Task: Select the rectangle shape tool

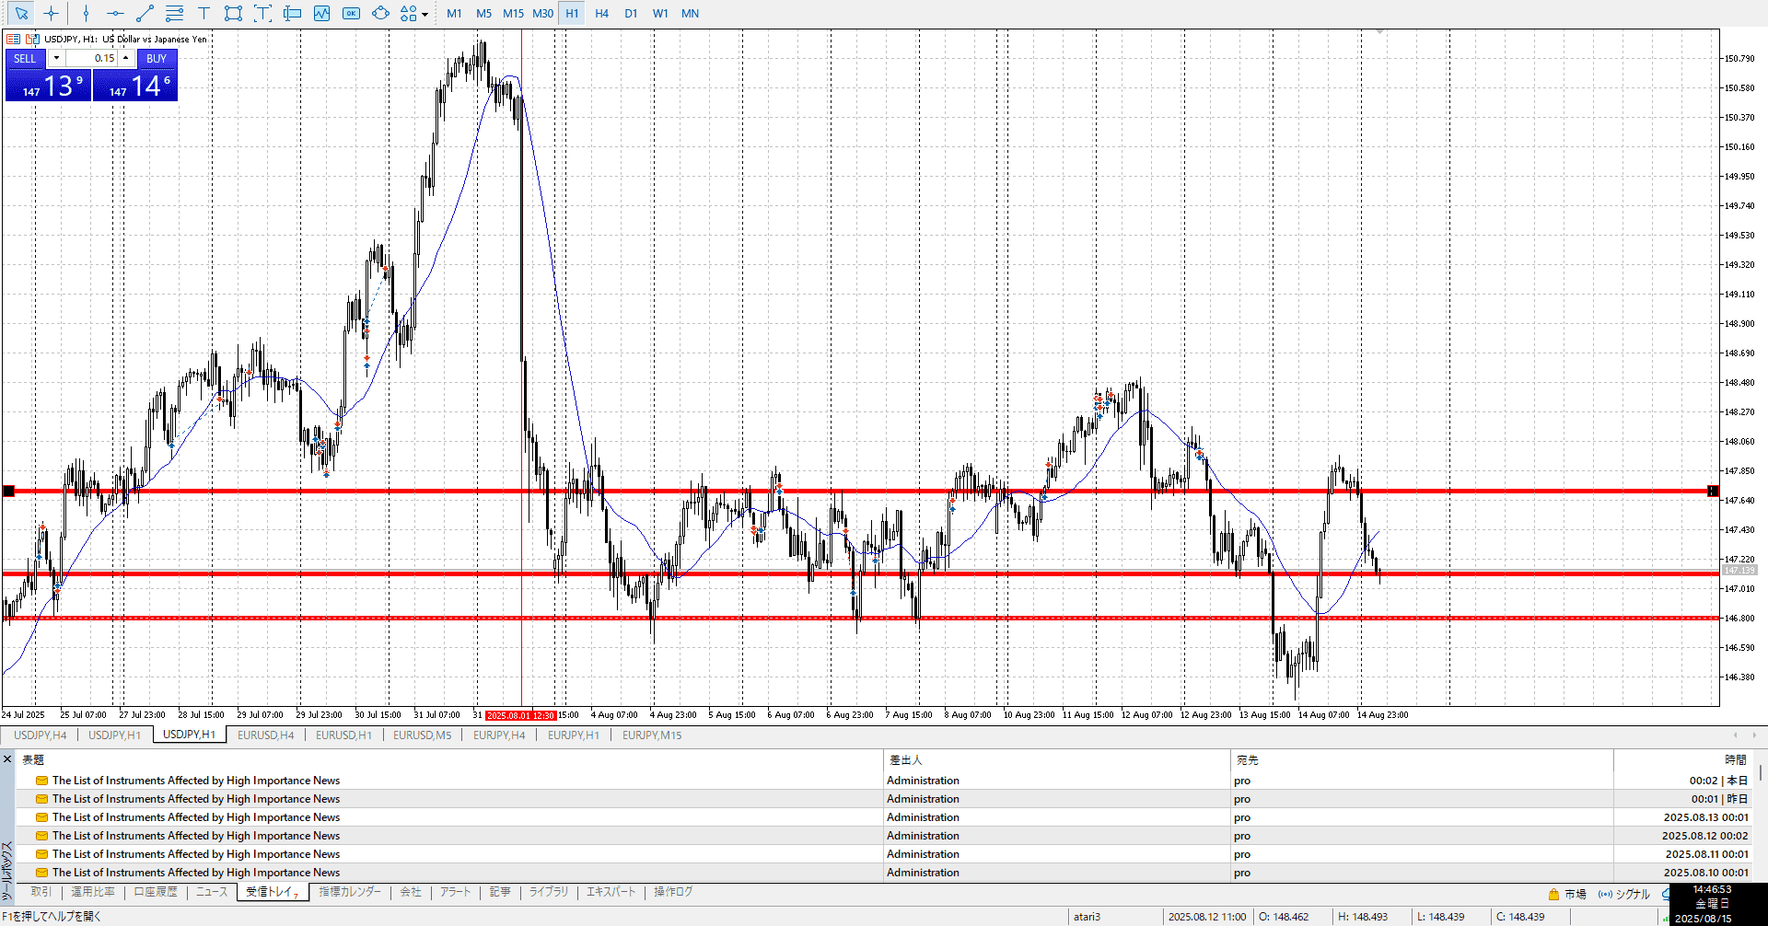Action: click(233, 13)
